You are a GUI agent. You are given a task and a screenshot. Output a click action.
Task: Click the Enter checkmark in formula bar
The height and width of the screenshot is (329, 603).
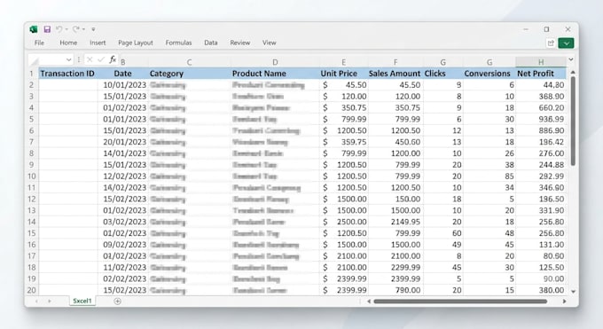click(101, 59)
